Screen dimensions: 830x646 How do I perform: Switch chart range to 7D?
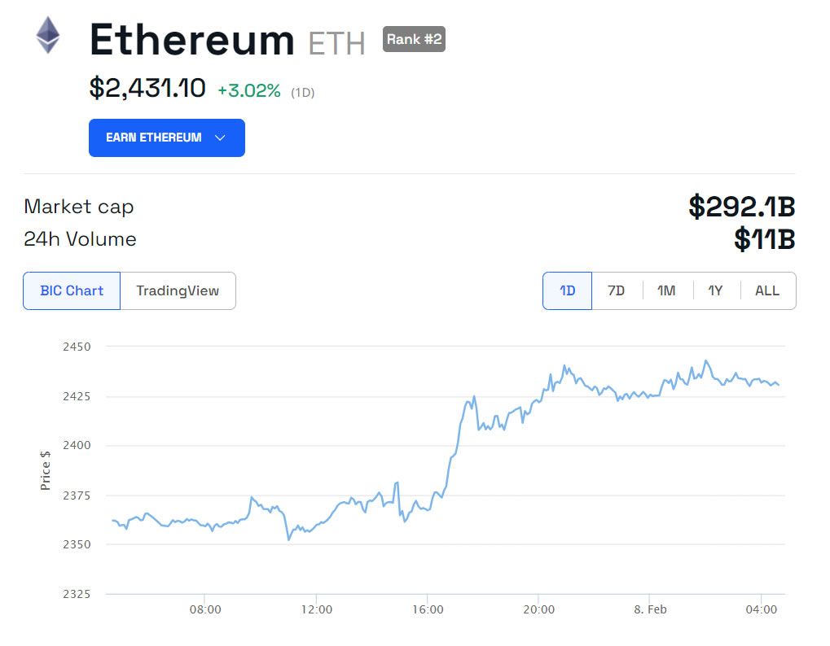[616, 290]
